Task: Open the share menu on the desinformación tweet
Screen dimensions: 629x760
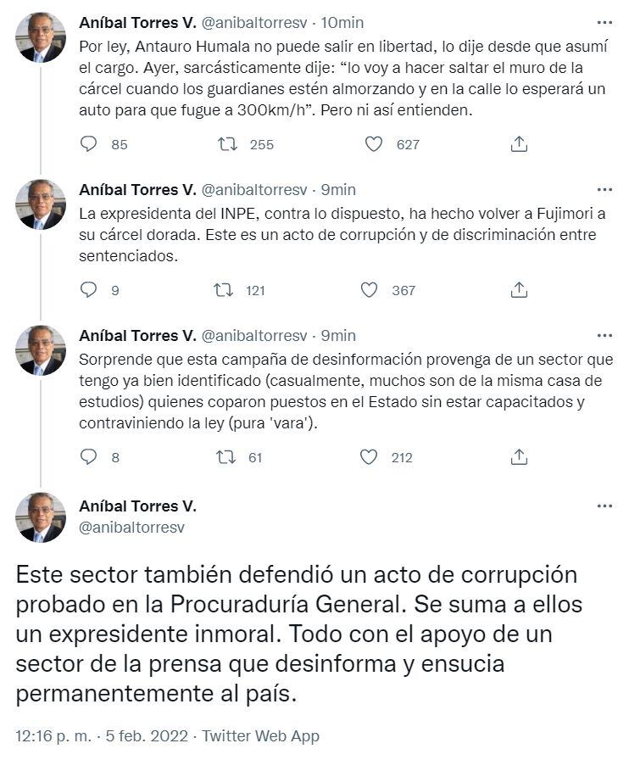Action: tap(517, 457)
